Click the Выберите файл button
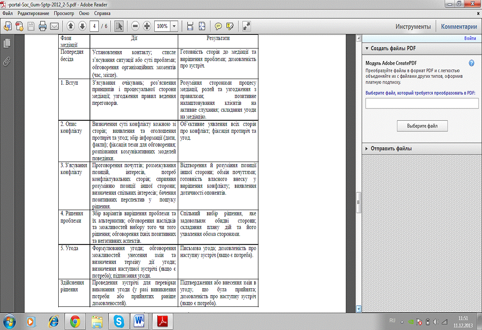 (422, 126)
